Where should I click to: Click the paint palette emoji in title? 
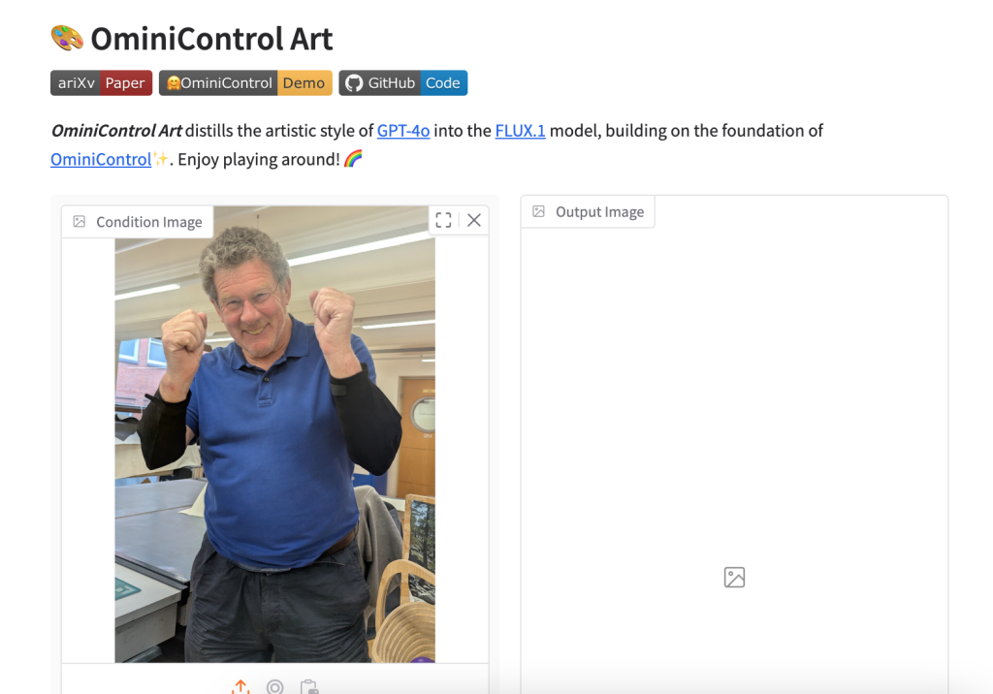click(67, 38)
